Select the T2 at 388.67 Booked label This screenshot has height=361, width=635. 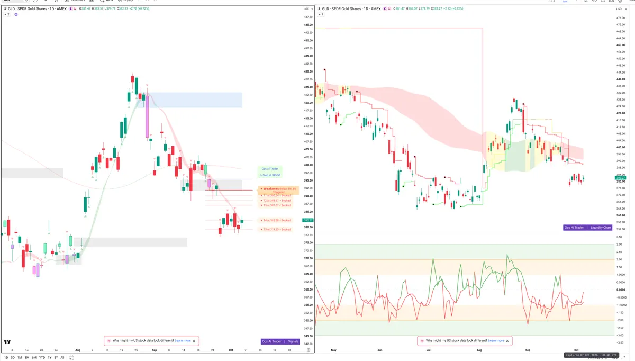(275, 201)
